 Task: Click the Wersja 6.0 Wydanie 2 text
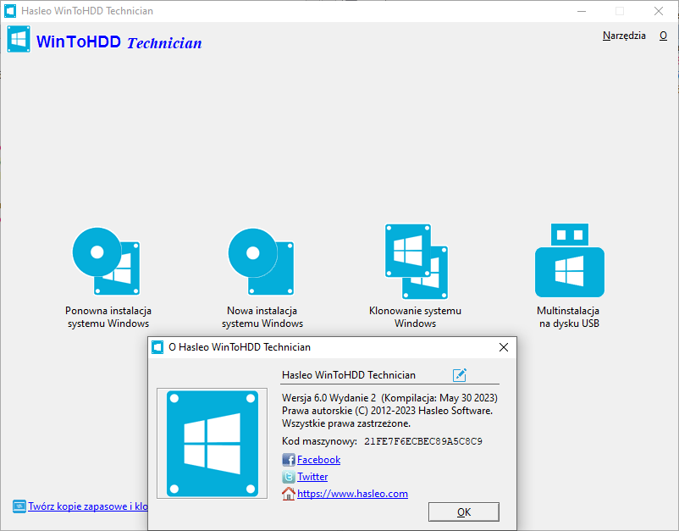(x=328, y=398)
